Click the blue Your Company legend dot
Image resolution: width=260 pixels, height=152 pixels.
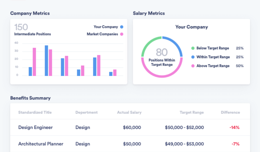tap(122, 27)
